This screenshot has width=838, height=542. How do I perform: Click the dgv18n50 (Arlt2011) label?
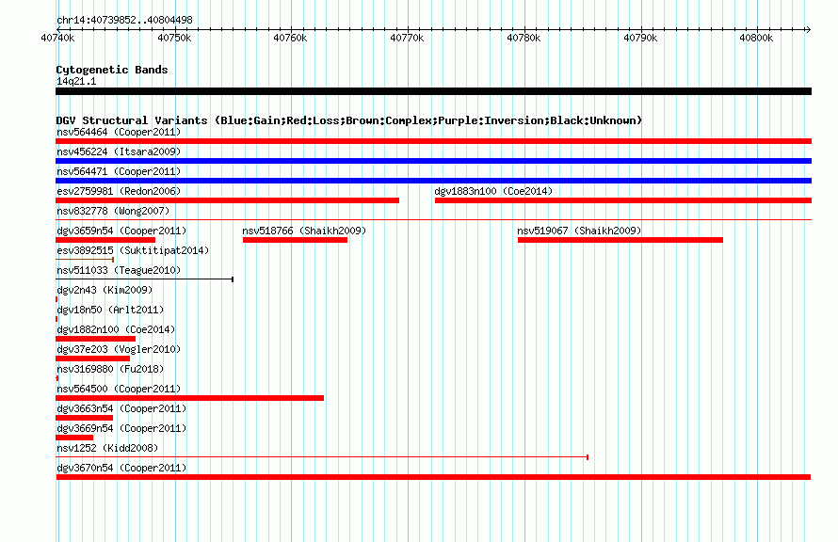click(x=110, y=310)
